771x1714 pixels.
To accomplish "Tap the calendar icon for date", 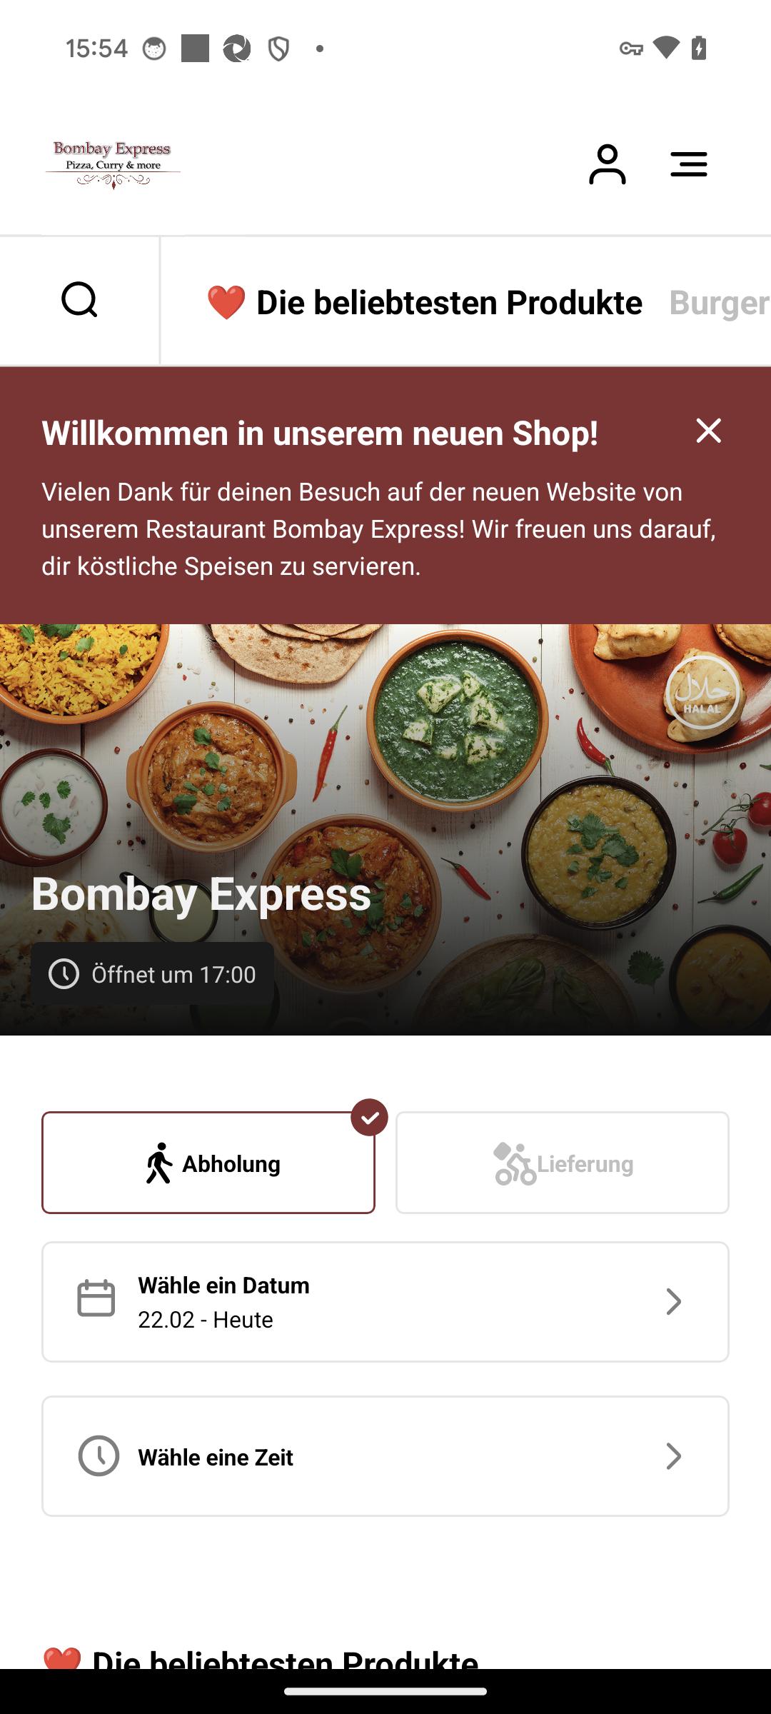I will tap(96, 1298).
